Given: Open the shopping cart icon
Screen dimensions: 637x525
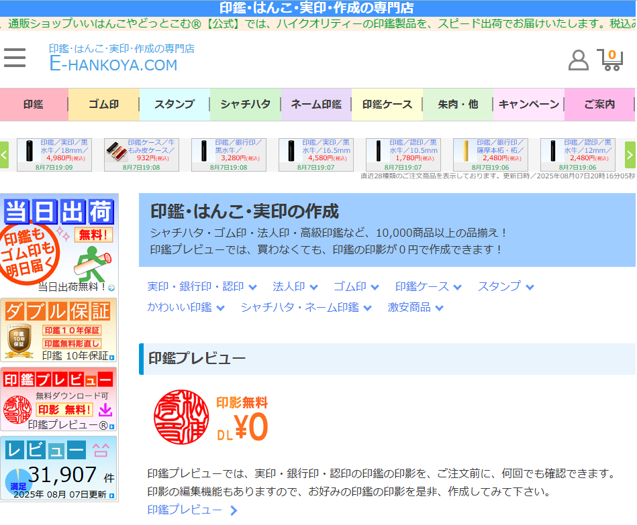Looking at the screenshot, I should (x=610, y=60).
